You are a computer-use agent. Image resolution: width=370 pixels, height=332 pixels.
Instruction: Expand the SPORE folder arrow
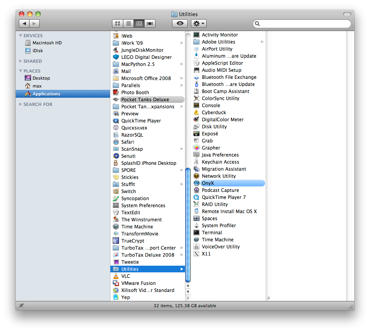coord(182,170)
